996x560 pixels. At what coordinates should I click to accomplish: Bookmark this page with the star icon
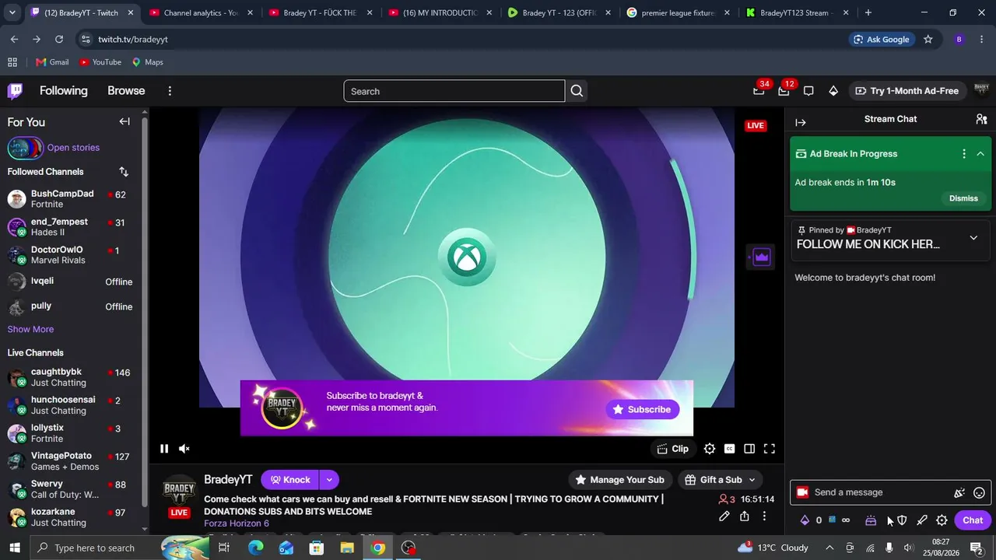[x=928, y=40]
